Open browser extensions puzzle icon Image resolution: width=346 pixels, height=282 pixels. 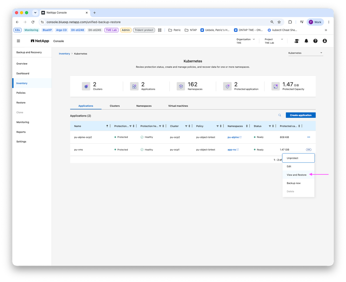point(290,22)
